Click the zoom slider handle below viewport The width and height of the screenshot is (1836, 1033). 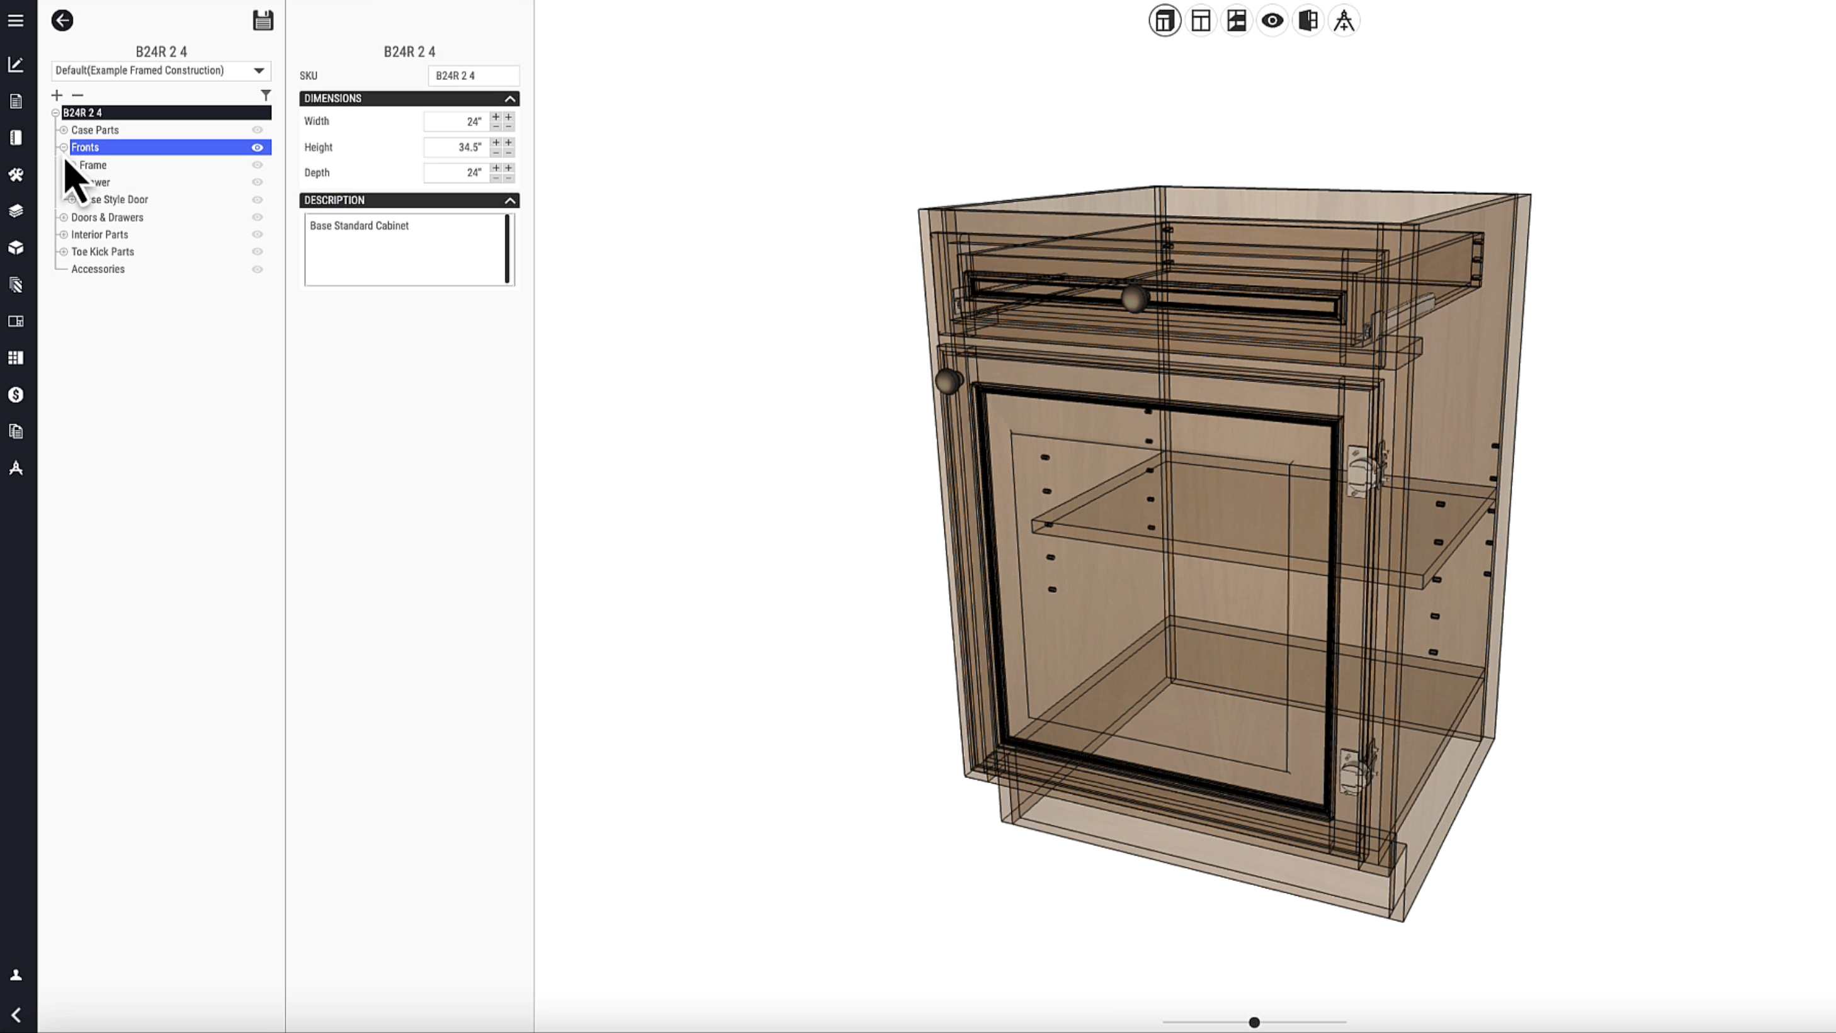(1254, 1022)
